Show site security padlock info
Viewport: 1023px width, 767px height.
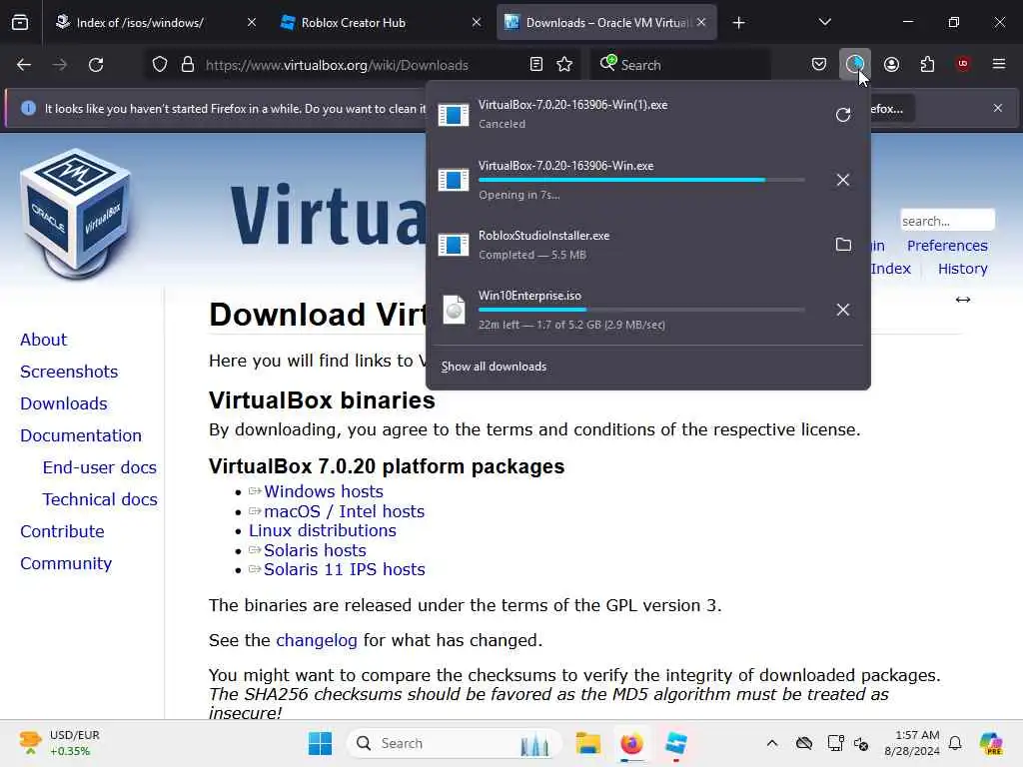pos(188,65)
